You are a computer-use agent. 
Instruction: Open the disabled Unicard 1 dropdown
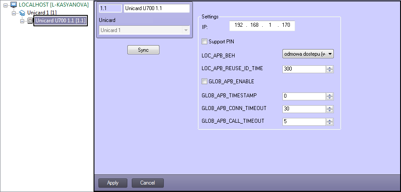point(144,30)
